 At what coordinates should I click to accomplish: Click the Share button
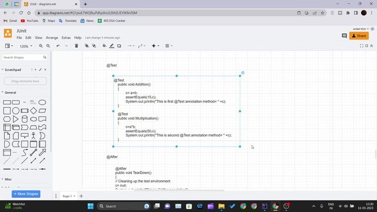(359, 36)
